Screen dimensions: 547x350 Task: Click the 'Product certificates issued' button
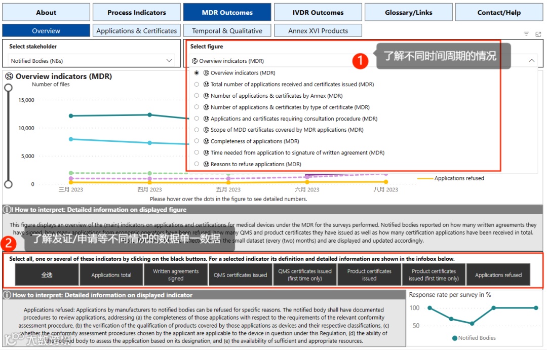pyautogui.click(x=369, y=275)
